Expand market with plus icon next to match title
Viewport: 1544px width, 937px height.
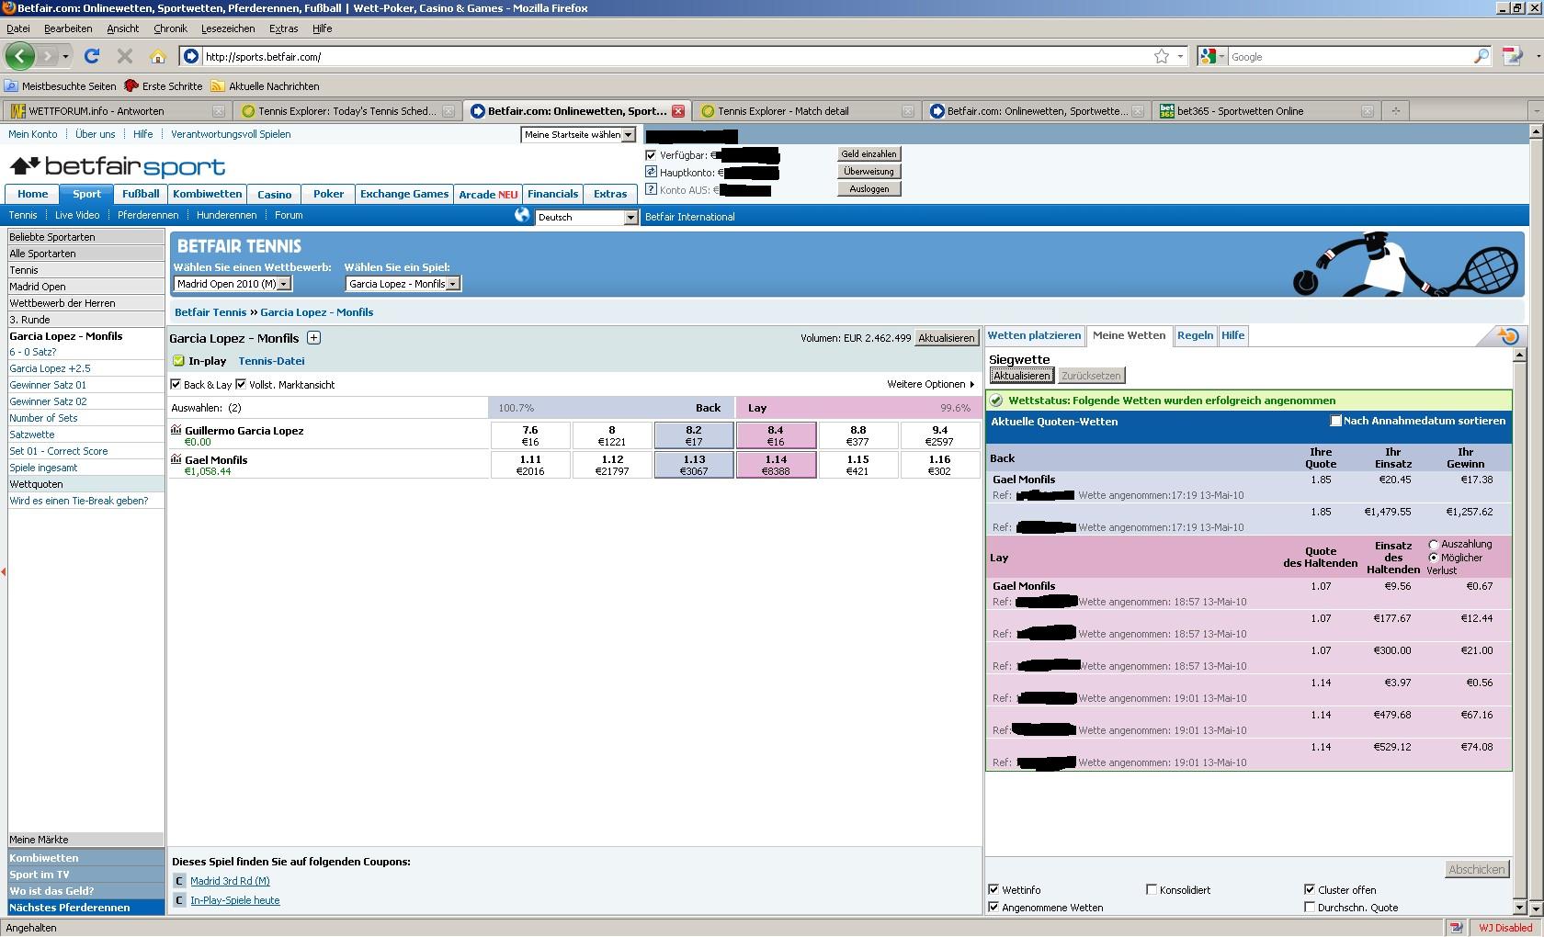pyautogui.click(x=313, y=337)
